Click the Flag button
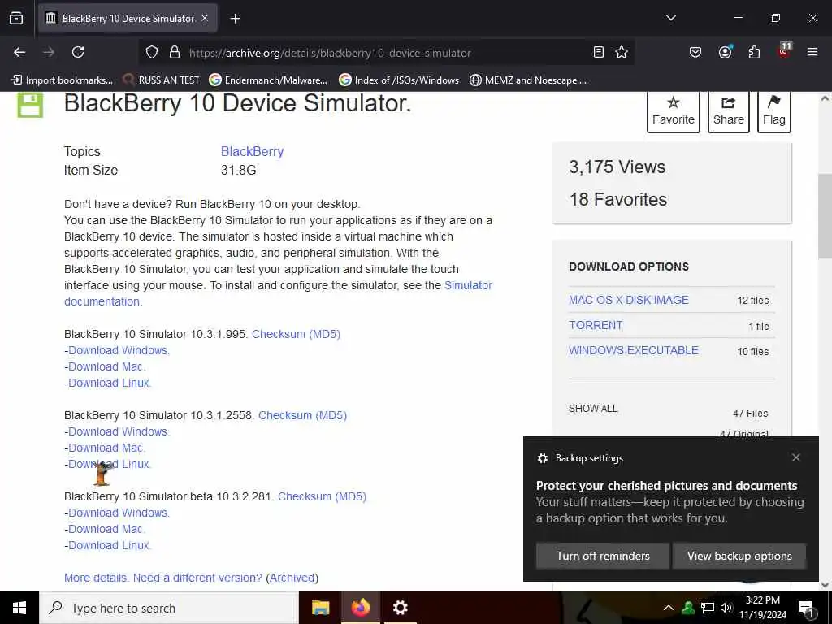 click(774, 111)
